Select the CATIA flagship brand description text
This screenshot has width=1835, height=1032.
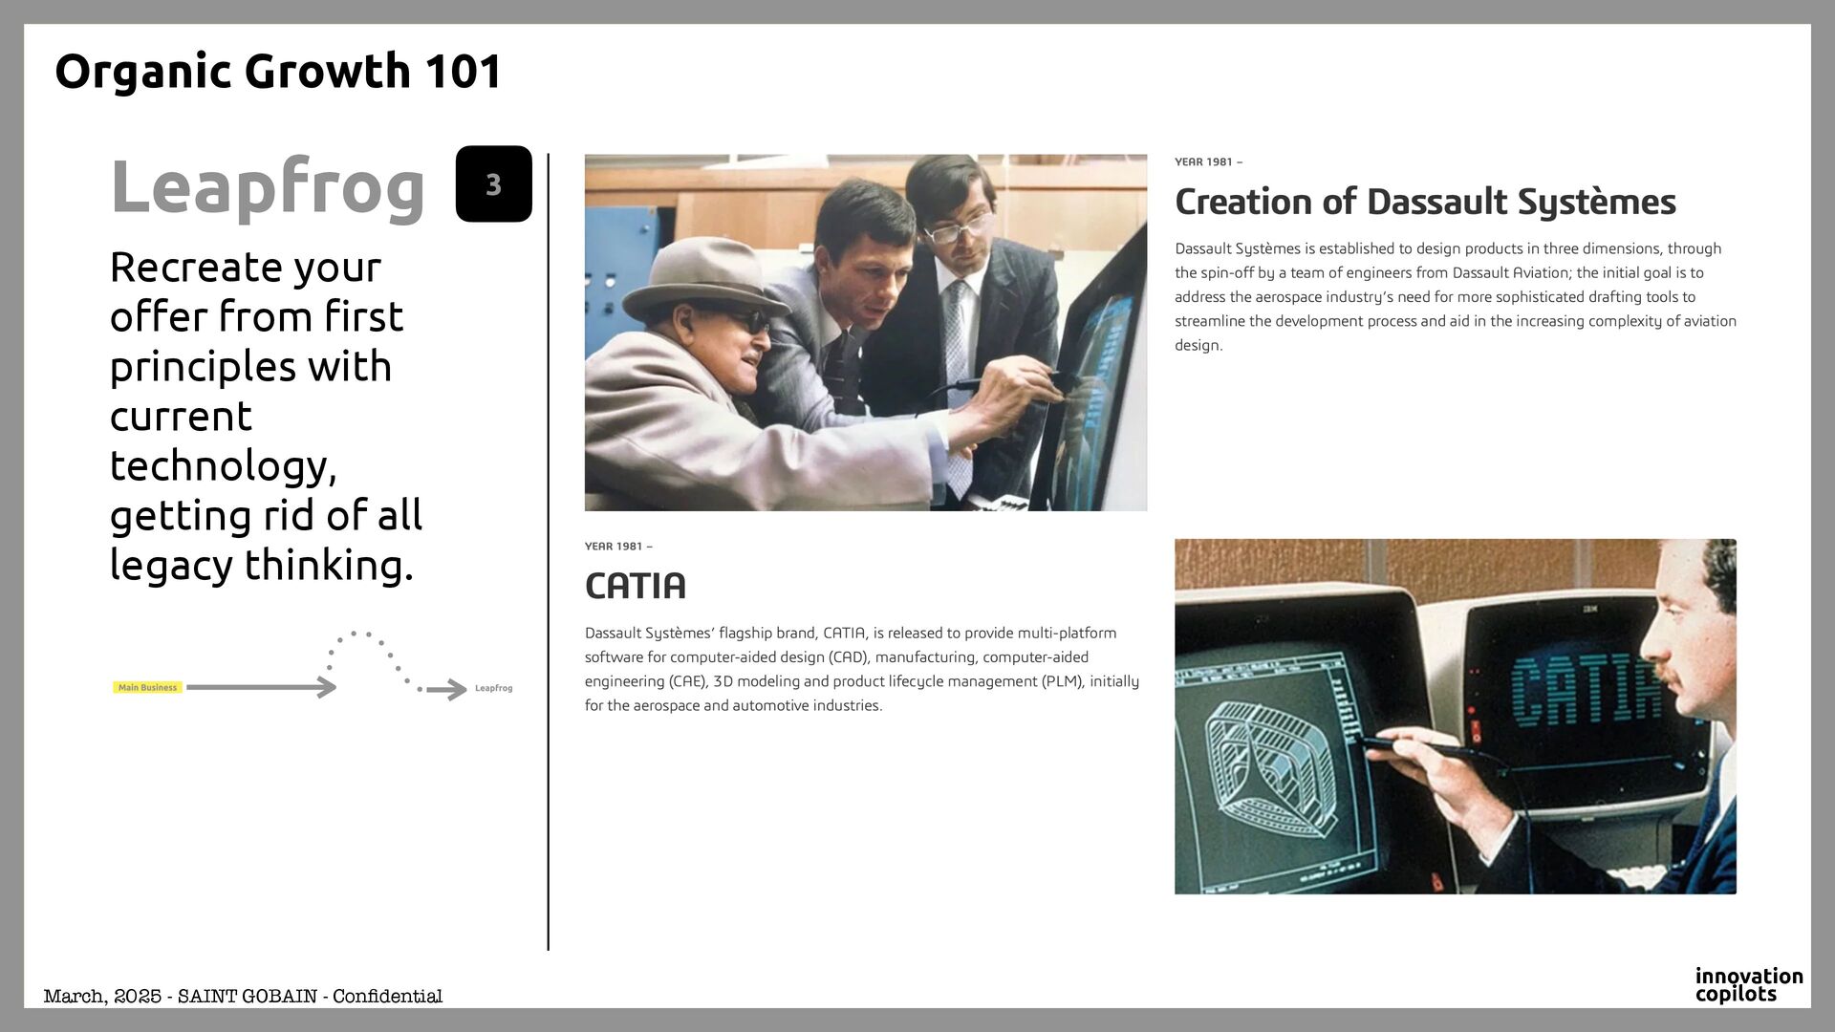[861, 669]
